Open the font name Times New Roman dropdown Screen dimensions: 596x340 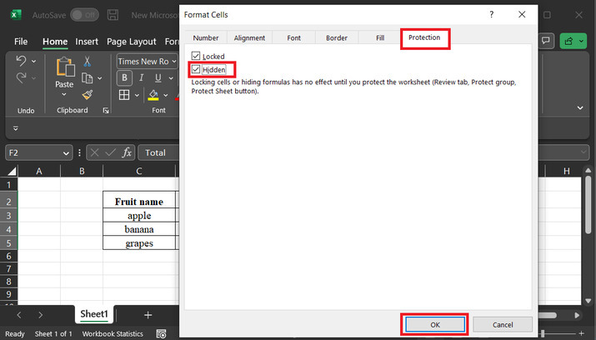174,61
